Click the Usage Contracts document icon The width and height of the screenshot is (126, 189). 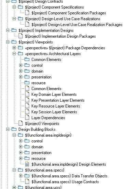pyautogui.click(x=27, y=182)
